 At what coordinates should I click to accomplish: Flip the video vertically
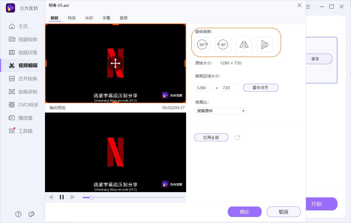(x=264, y=44)
